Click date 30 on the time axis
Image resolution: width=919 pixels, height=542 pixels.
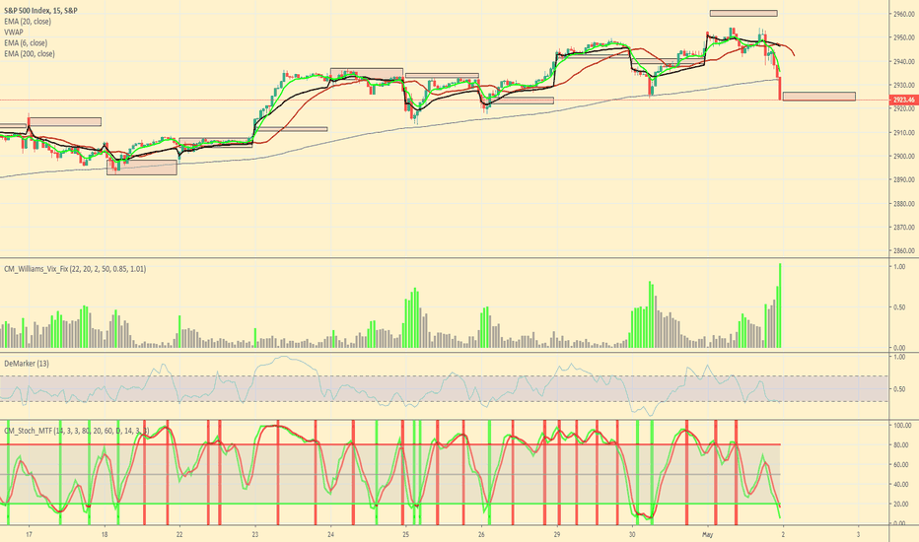pos(632,534)
